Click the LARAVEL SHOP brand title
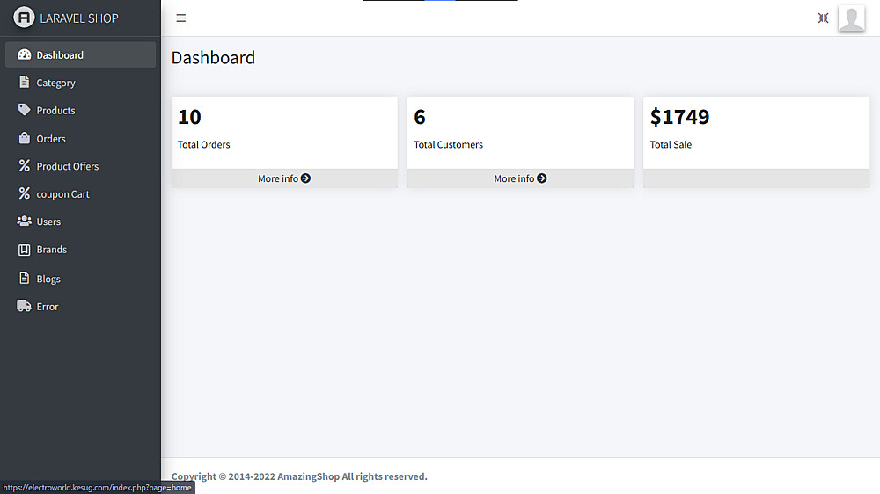880x494 pixels. click(79, 18)
